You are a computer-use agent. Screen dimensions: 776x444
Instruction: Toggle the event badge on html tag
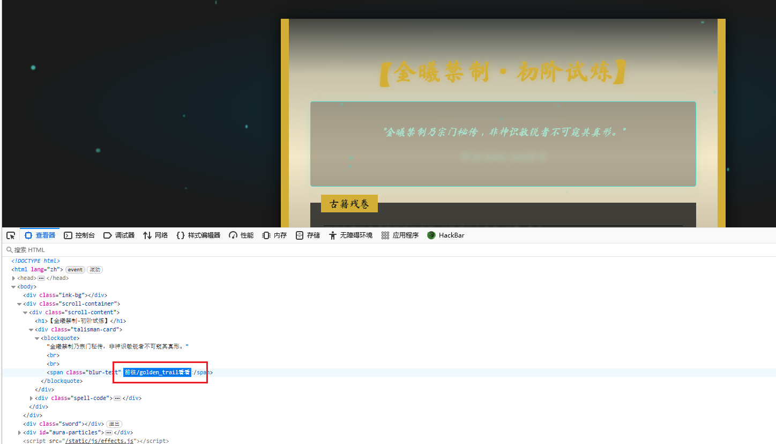point(75,270)
